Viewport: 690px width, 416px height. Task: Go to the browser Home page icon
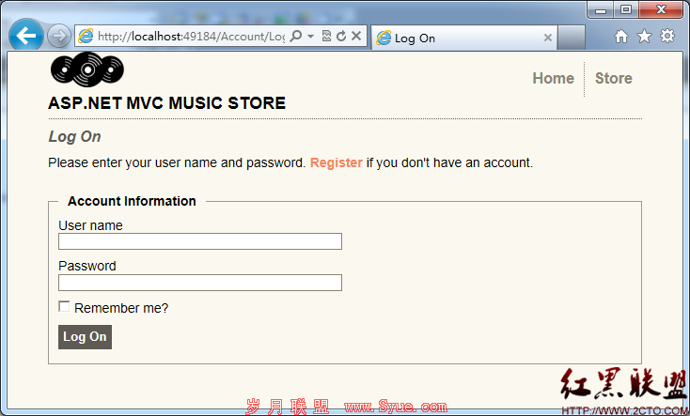(x=621, y=36)
